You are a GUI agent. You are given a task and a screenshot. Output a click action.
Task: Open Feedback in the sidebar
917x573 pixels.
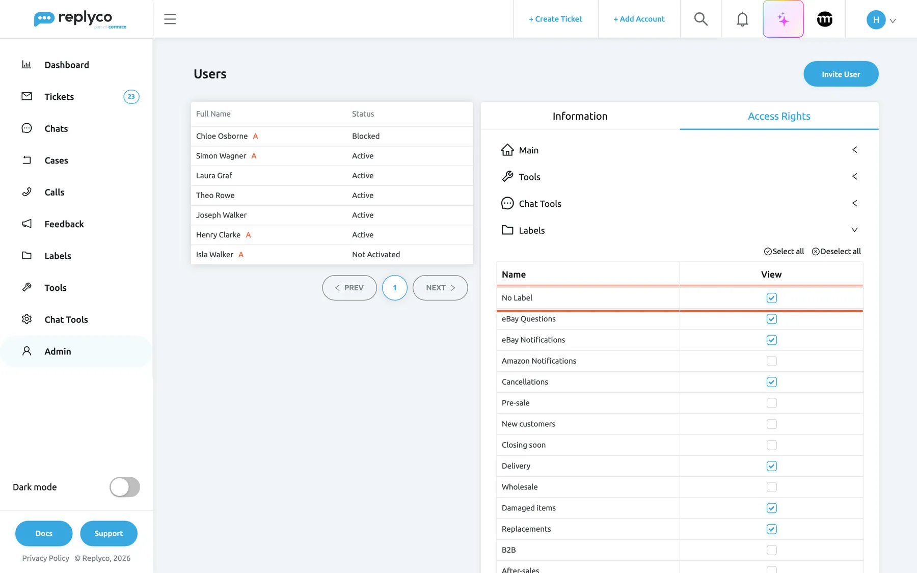64,224
